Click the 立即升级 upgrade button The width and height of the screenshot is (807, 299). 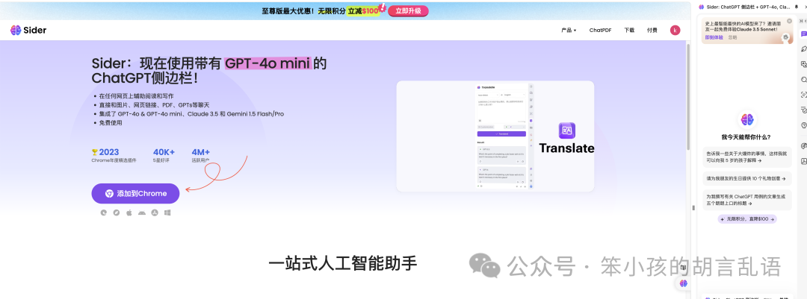[408, 10]
